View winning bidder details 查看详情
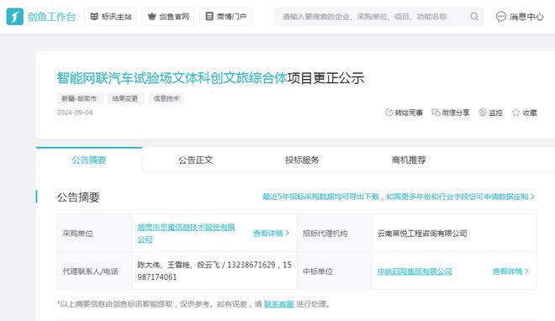 tap(510, 271)
